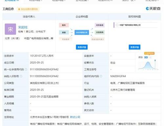Viewport: 164px width, 126px height.
Task: Click registered capital value 10120107.2万人民币
Action: click(x=42, y=56)
